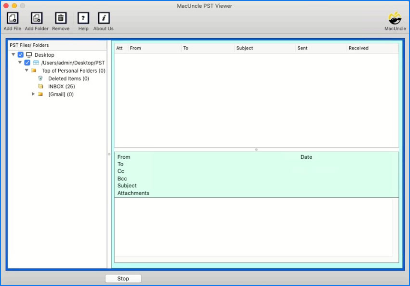
Task: Click the Deleted Items folder icon
Action: point(41,78)
